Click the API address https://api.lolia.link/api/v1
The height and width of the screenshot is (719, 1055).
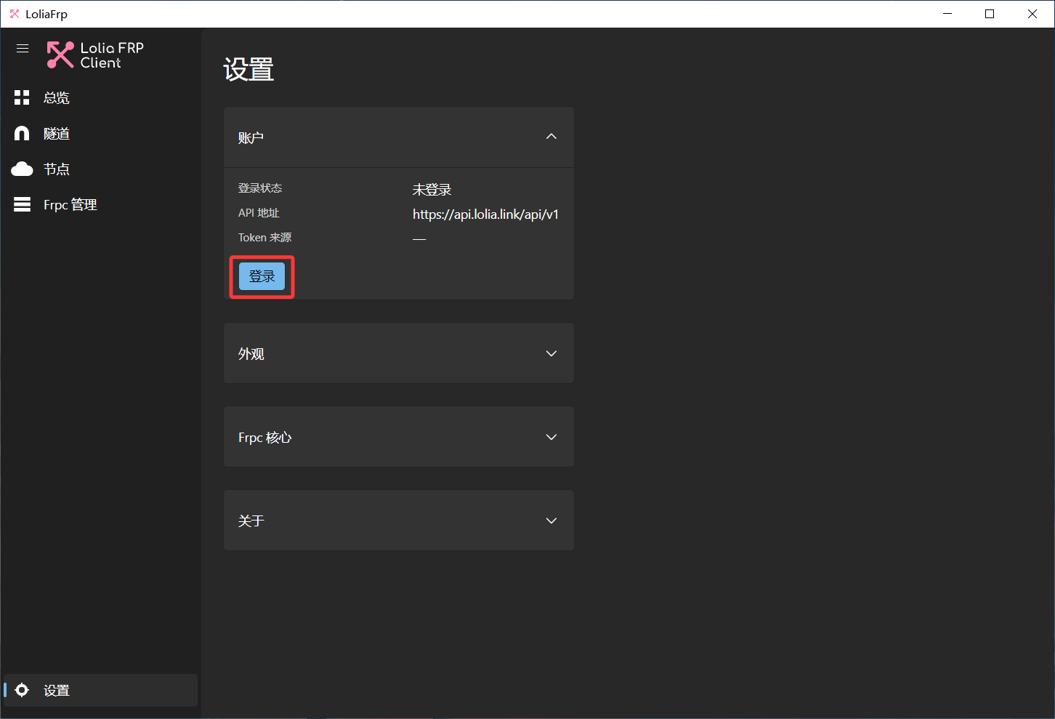click(x=485, y=214)
